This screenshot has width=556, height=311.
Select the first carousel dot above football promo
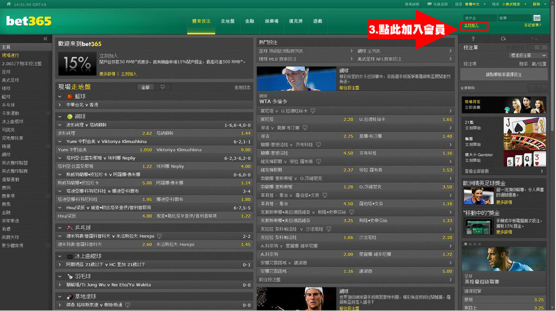coord(465,244)
